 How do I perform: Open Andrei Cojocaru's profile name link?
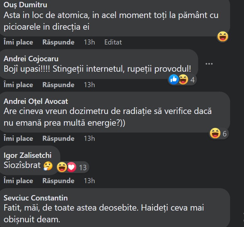click(31, 59)
